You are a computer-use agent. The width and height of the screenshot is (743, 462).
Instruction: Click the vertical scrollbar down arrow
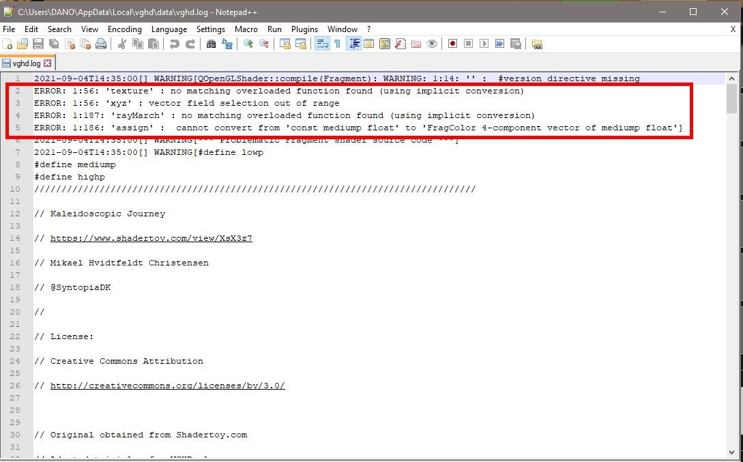[731, 452]
